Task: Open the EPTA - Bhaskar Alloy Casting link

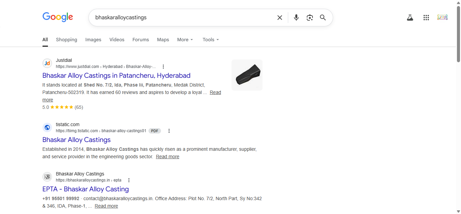Action: click(x=85, y=189)
